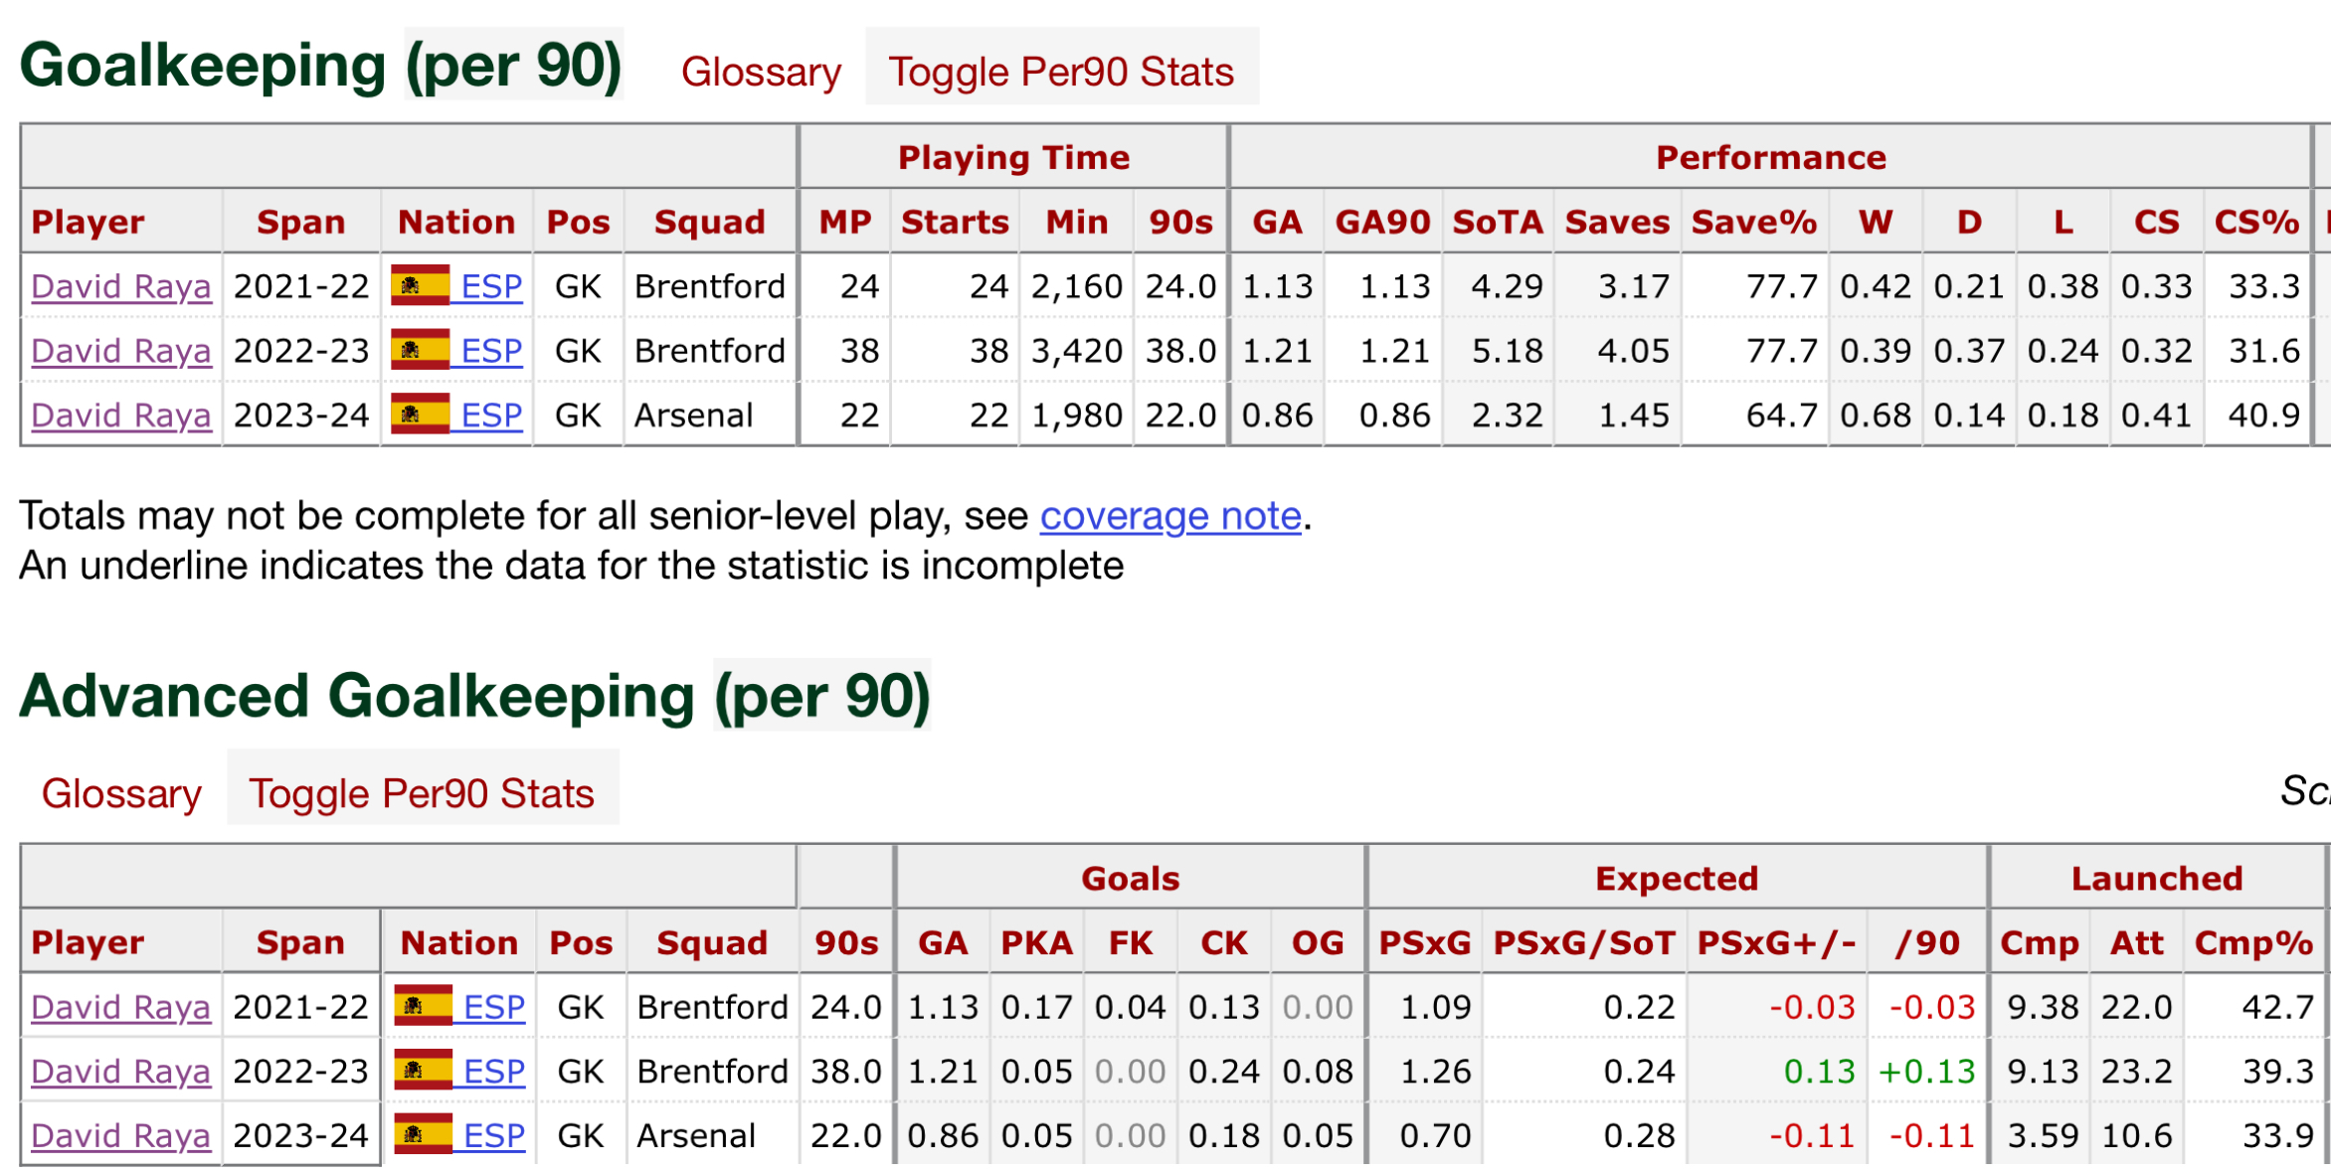Toggle Per90 Stats for Goalkeeping table
This screenshot has height=1174, width=2331.
point(1061,72)
